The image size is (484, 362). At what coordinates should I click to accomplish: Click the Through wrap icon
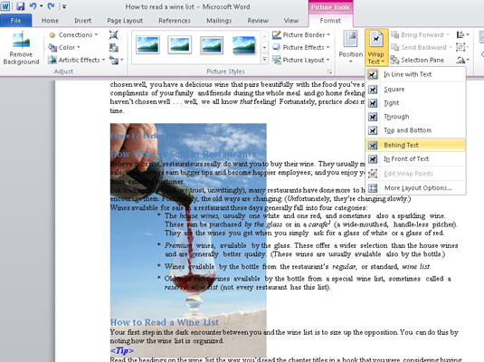373,117
